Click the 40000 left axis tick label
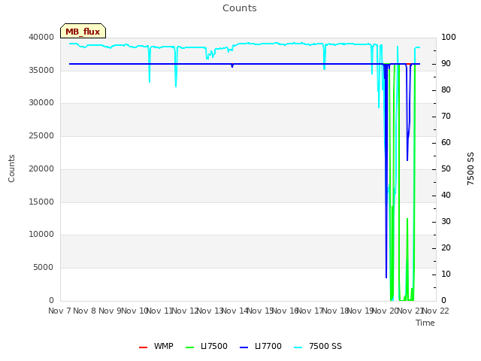The height and width of the screenshot is (361, 481). click(x=41, y=37)
